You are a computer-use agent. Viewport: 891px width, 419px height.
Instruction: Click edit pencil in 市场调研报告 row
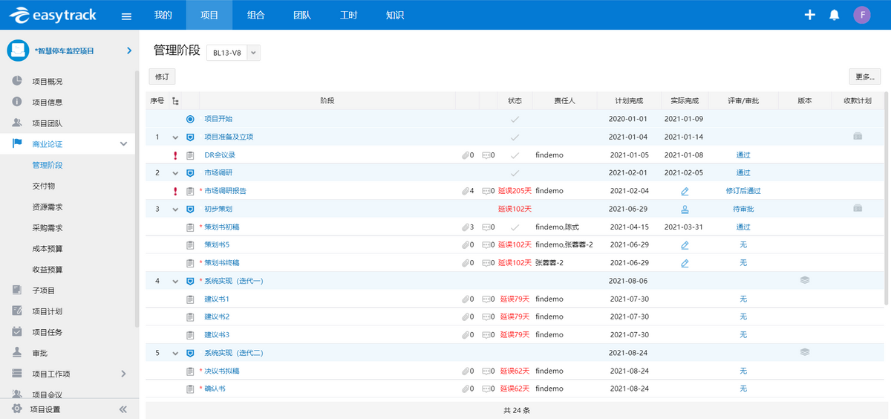(x=685, y=191)
